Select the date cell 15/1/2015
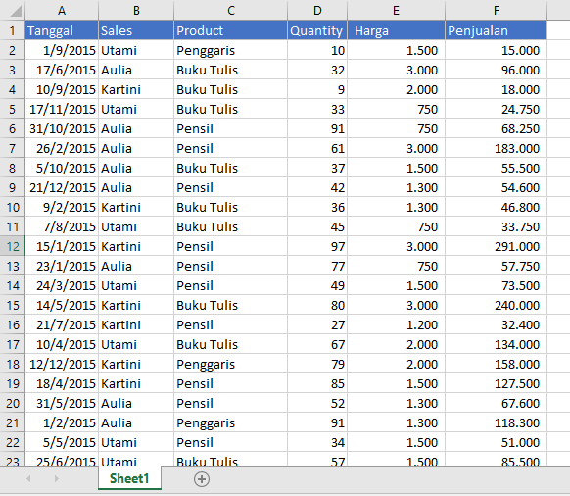 pyautogui.click(x=62, y=246)
